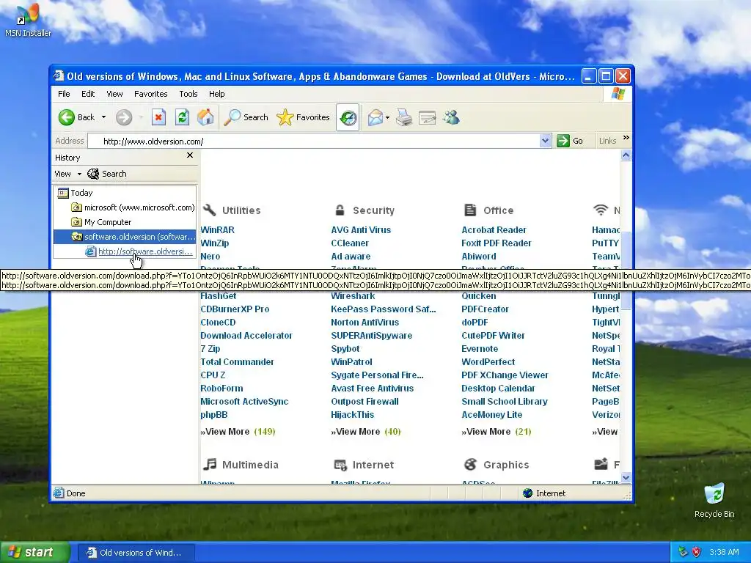Toggle the History toolbar button
The height and width of the screenshot is (563, 751).
click(348, 117)
